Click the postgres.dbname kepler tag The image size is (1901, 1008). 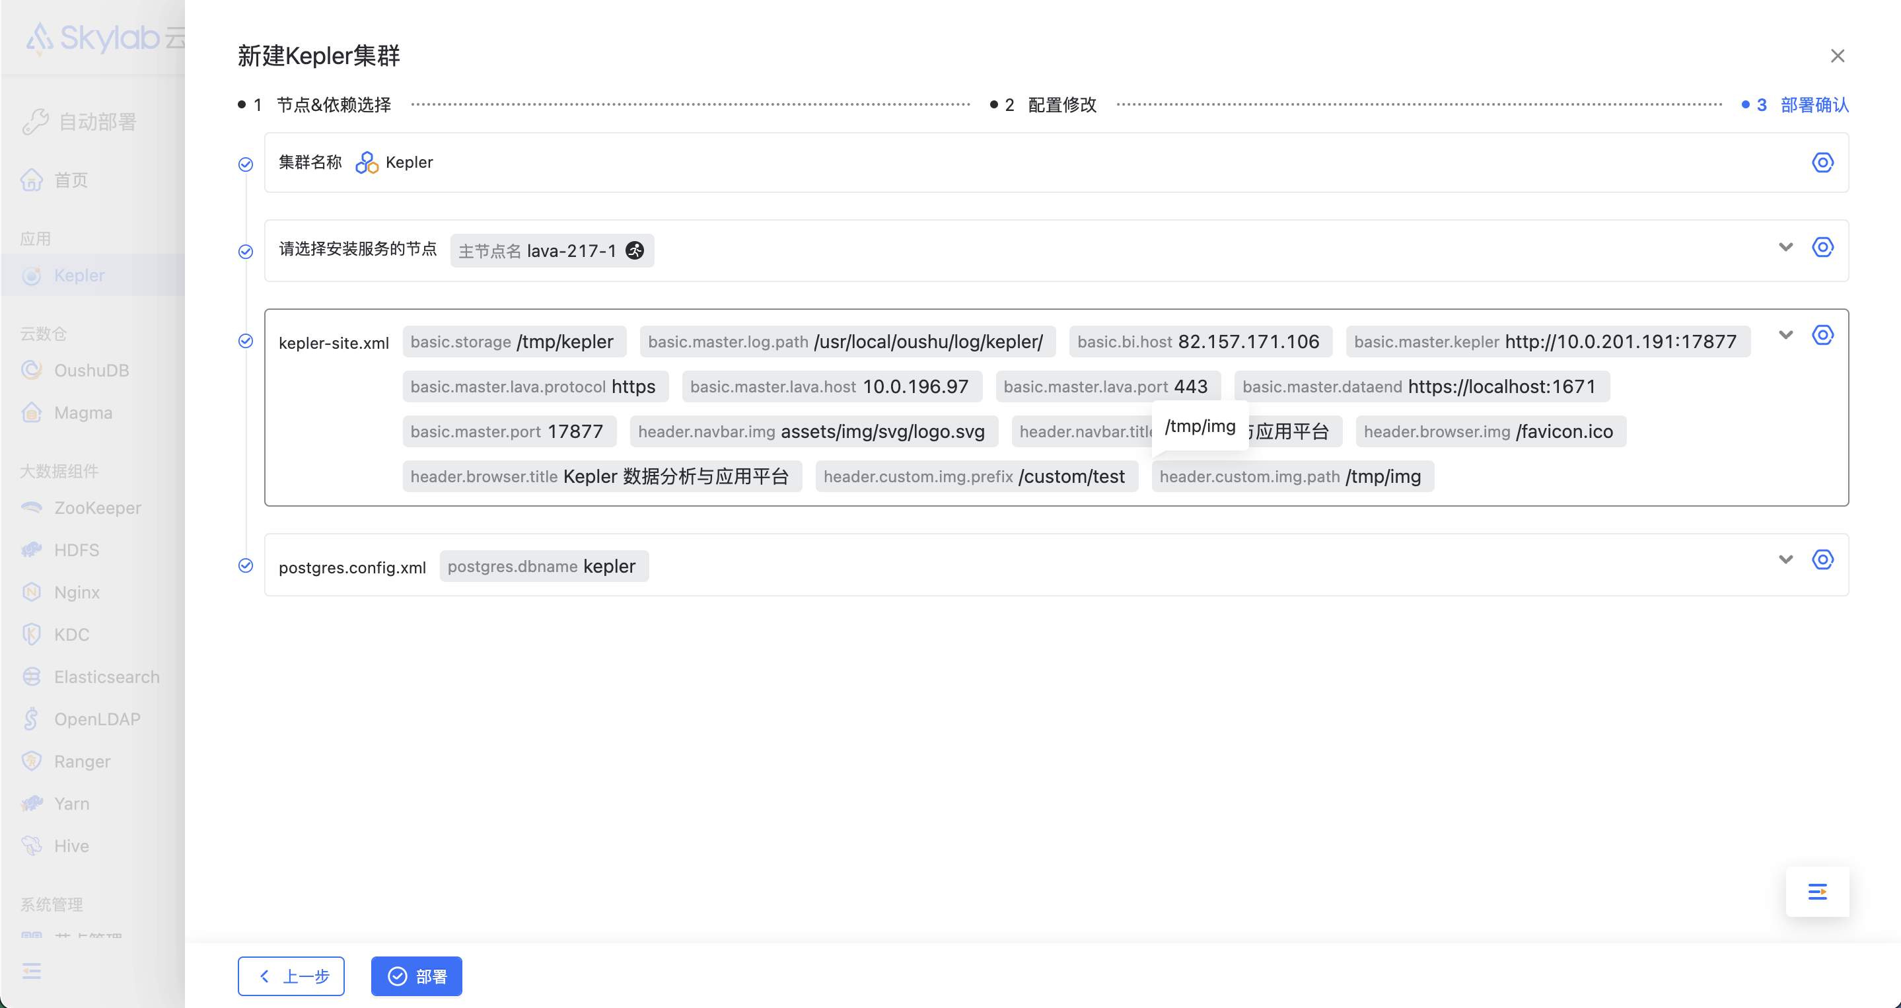(x=545, y=566)
